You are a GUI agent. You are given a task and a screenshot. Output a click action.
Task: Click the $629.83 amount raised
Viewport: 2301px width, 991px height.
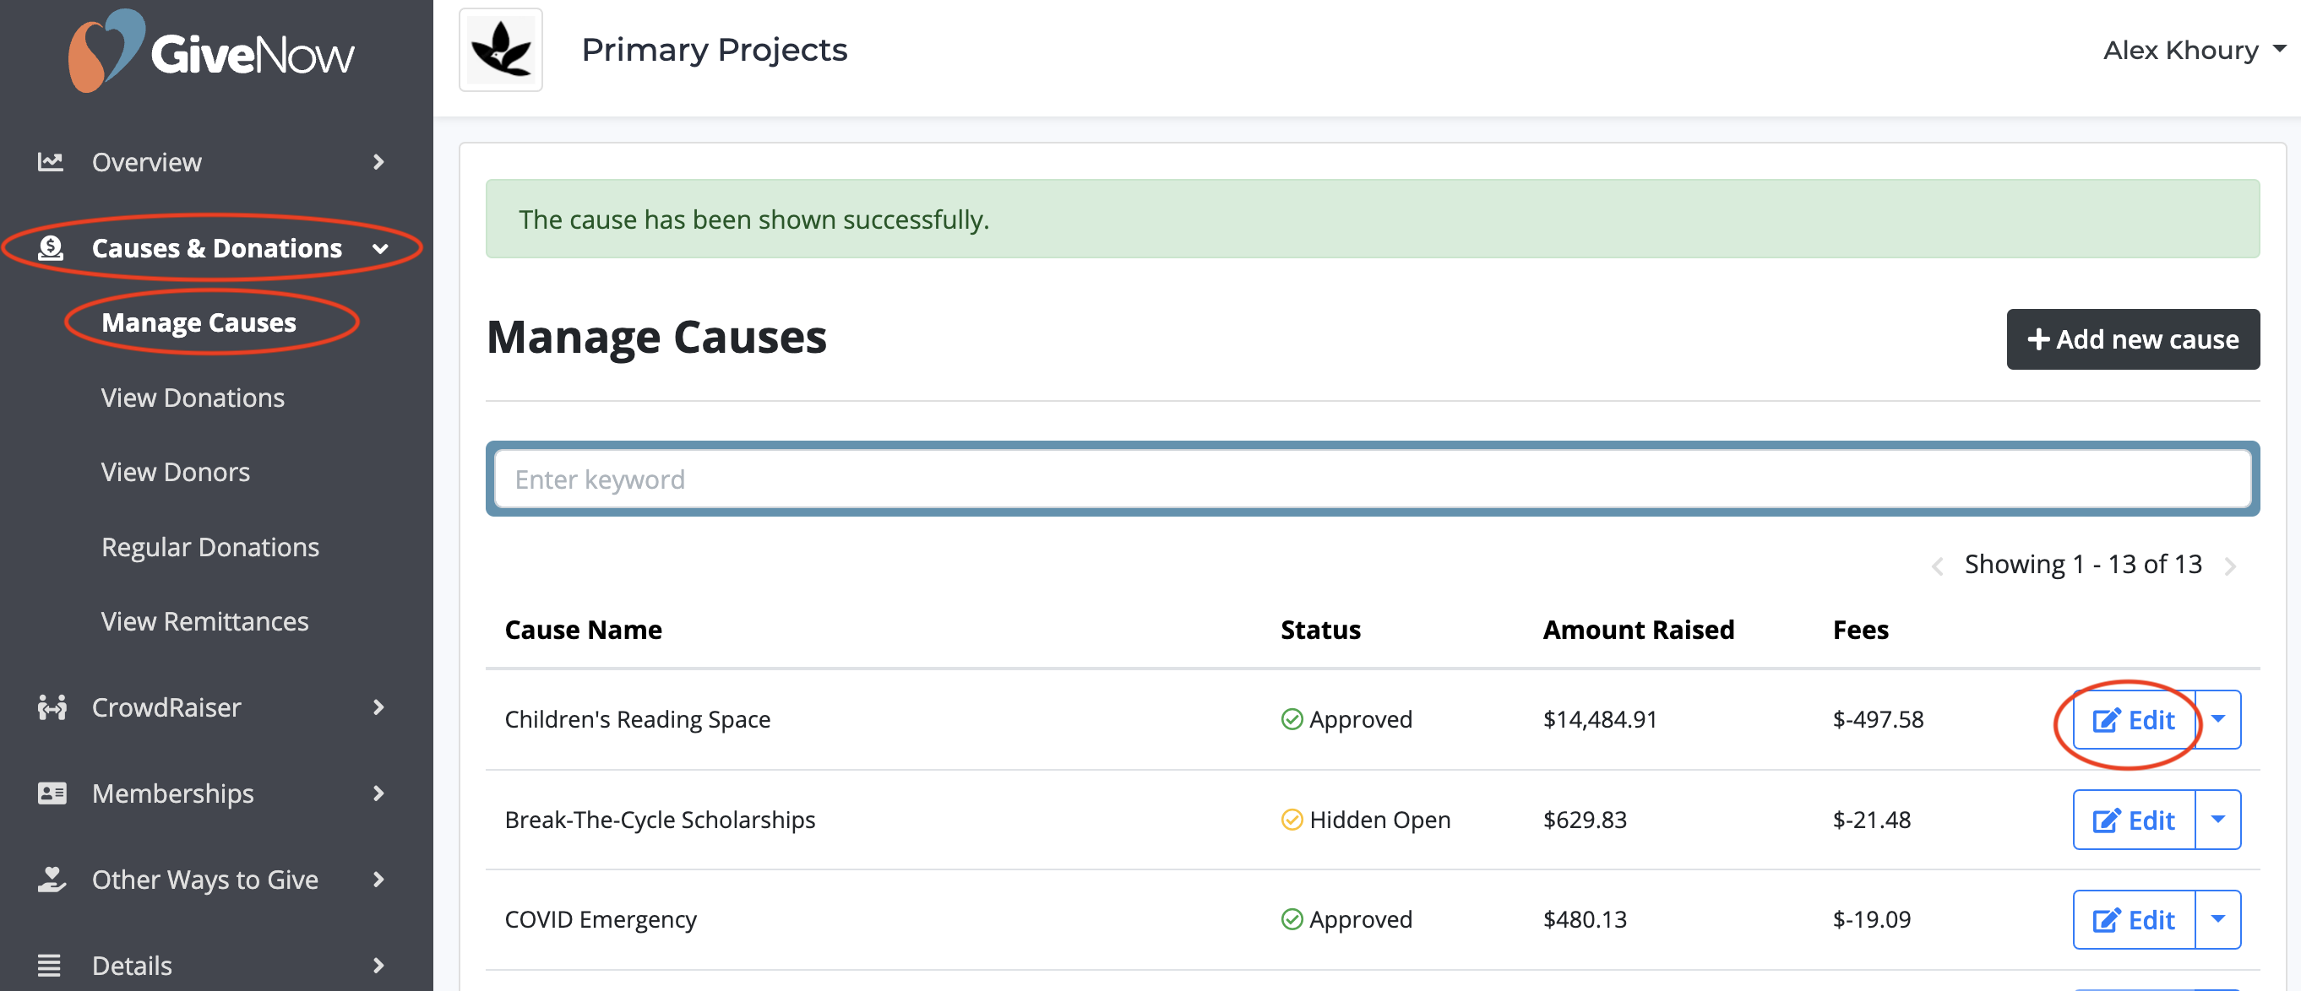click(1585, 820)
